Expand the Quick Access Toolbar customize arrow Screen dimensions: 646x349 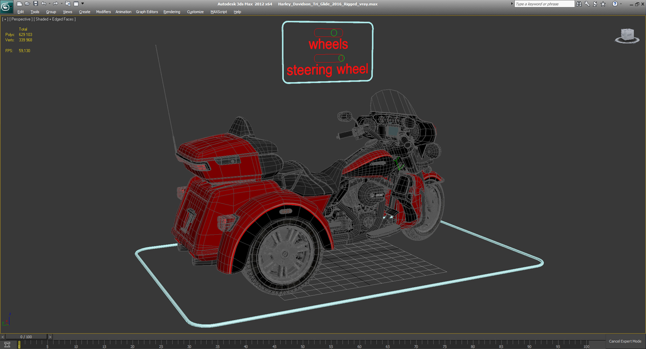(x=82, y=4)
